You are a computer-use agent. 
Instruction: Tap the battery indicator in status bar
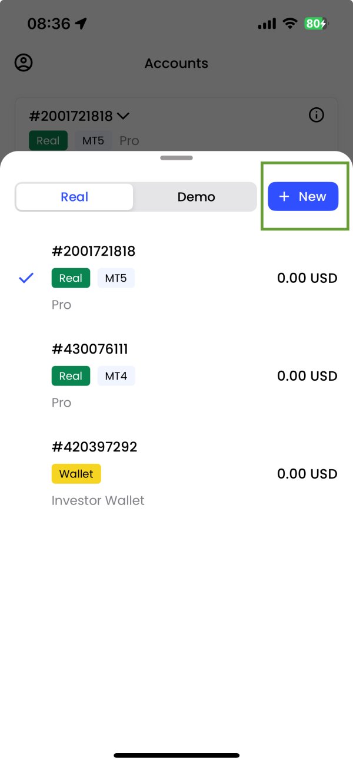316,24
